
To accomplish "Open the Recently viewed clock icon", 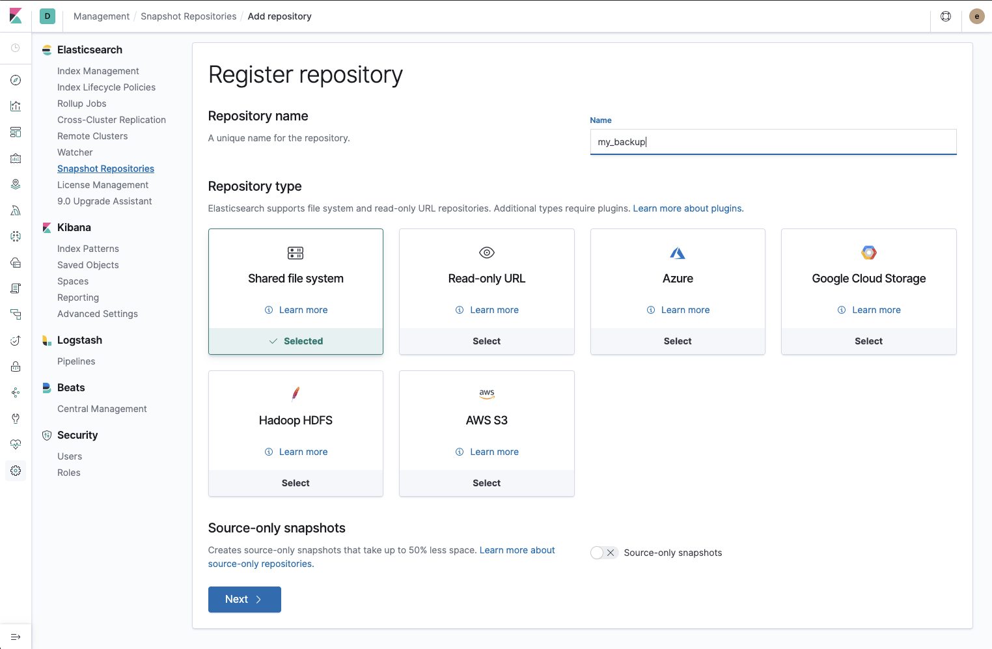I will [16, 48].
